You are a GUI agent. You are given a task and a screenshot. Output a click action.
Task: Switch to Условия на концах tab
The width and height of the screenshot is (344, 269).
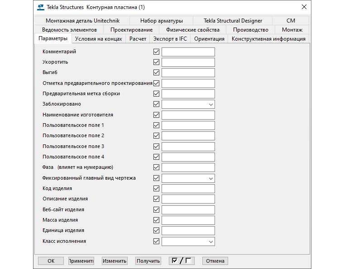99,39
